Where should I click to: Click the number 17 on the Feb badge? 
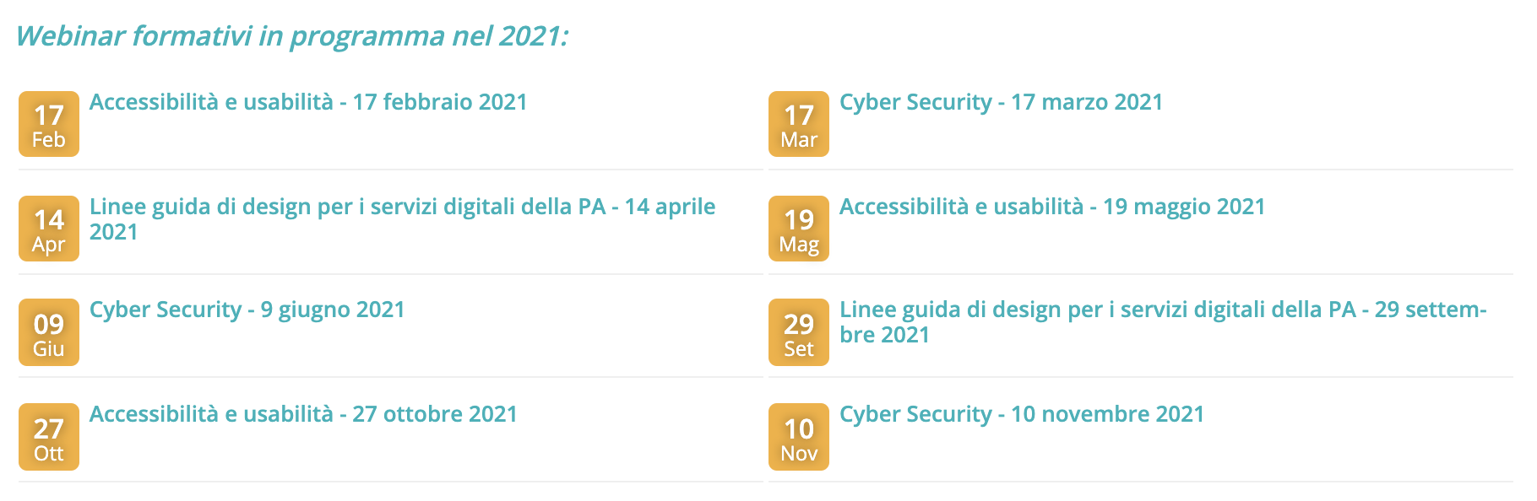[49, 115]
